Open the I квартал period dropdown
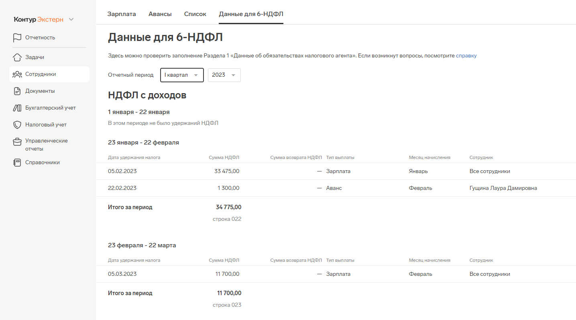 tap(182, 75)
